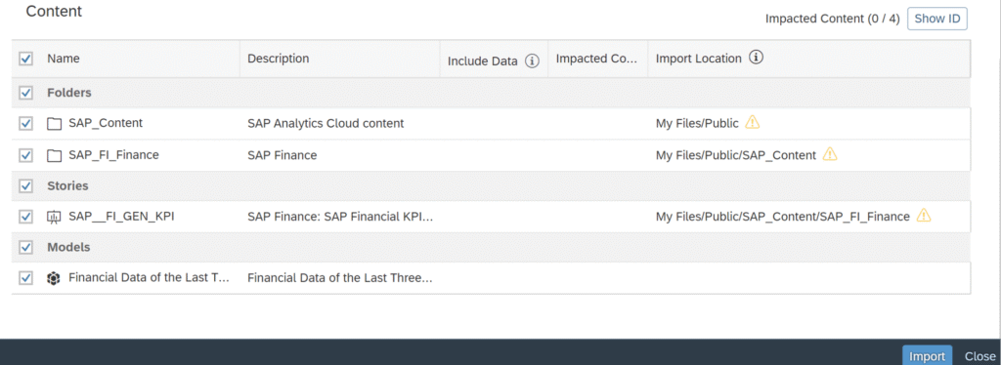Uncheck the Folders group checkbox
Image resolution: width=1001 pixels, height=365 pixels.
click(x=25, y=93)
